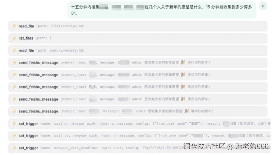Click the lightning icon beside read_file relationships.md
This screenshot has width=273, height=155.
(14, 26)
